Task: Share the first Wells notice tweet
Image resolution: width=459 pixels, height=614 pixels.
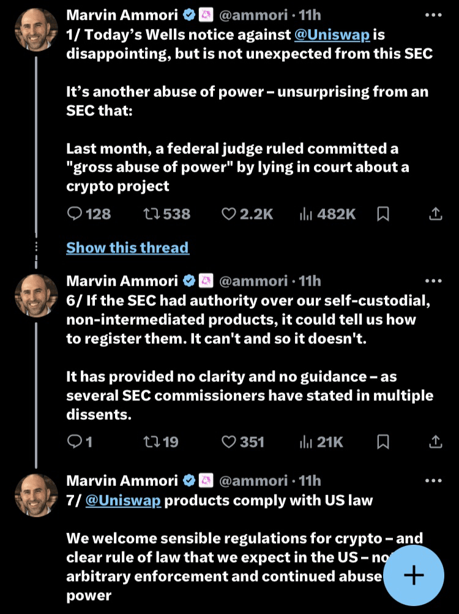Action: [435, 214]
